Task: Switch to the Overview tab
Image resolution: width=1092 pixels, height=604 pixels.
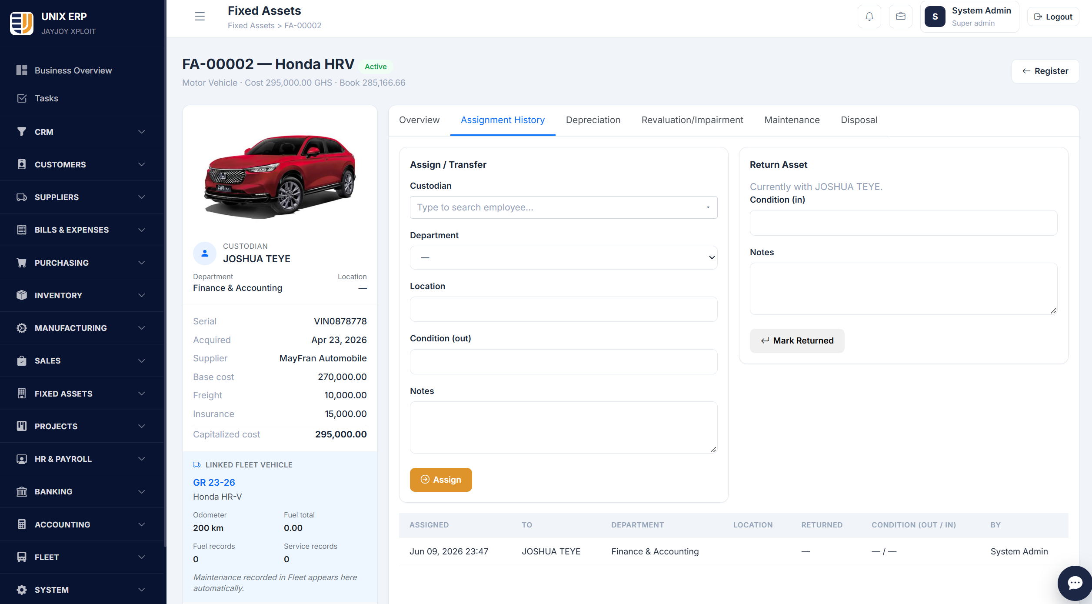Action: coord(419,120)
